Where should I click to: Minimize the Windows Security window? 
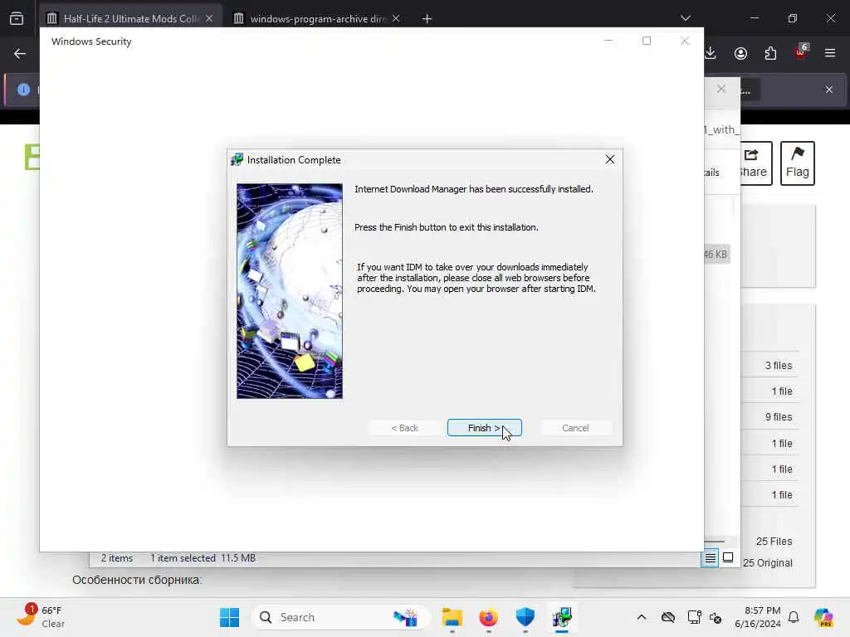point(608,41)
